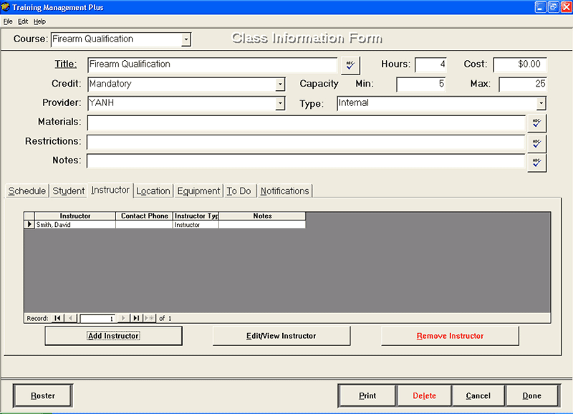Spell check the Title field
Screen dimensions: 573x414
[x=350, y=65]
